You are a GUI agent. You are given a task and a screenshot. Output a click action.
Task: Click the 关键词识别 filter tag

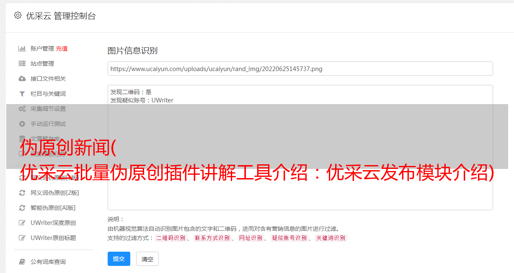(x=331, y=238)
